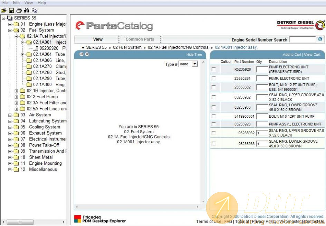Viewport: 326px width, 226px height.
Task: Click the 05235920 document icon in tree
Action: click(36, 48)
